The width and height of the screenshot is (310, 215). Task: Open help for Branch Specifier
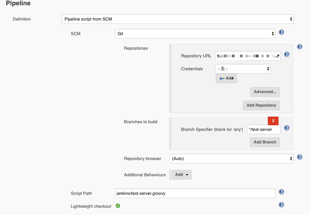coord(287,128)
